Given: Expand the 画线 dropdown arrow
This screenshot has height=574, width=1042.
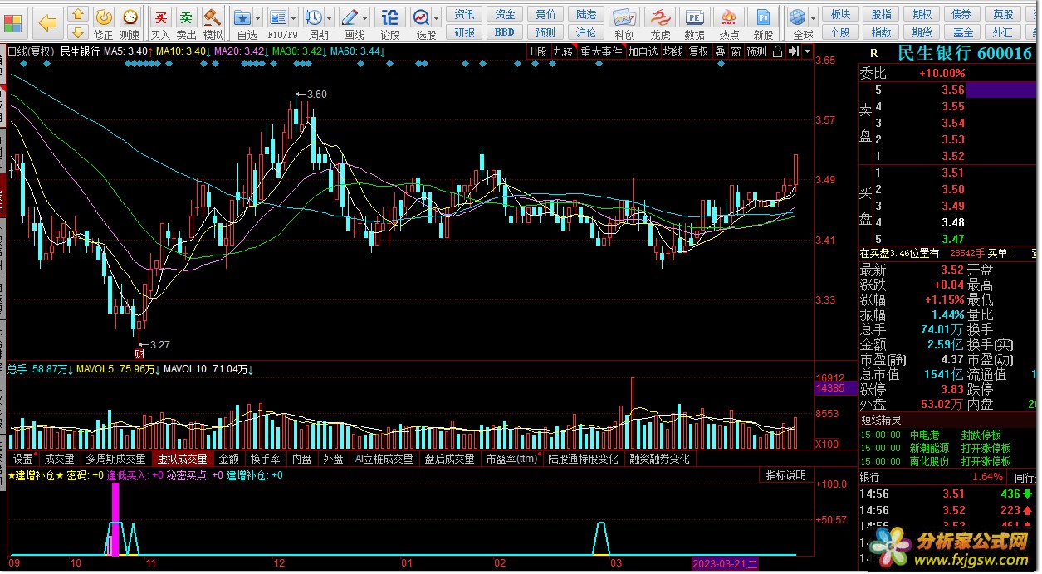Looking at the screenshot, I should click(x=364, y=17).
